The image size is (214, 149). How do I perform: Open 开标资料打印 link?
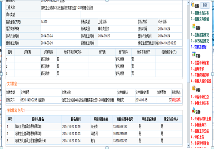[200, 75]
